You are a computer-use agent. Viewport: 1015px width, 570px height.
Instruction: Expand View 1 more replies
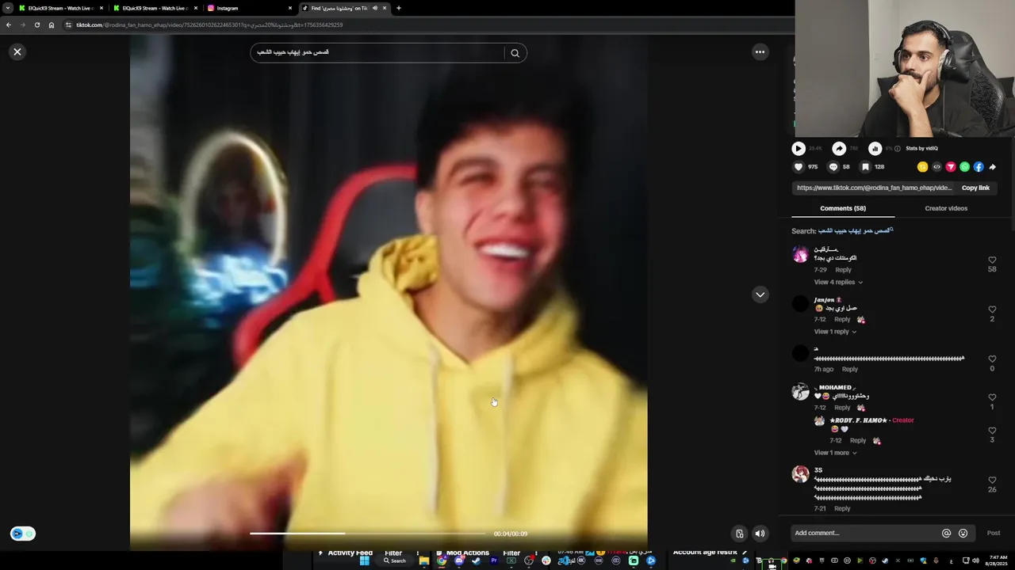(835, 453)
